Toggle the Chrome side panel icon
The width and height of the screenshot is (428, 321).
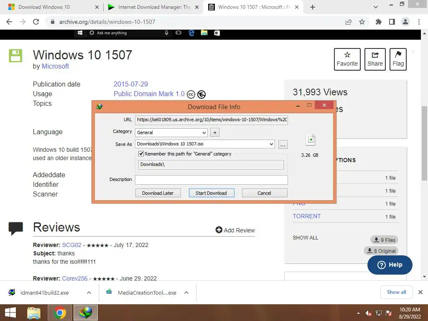pyautogui.click(x=392, y=22)
